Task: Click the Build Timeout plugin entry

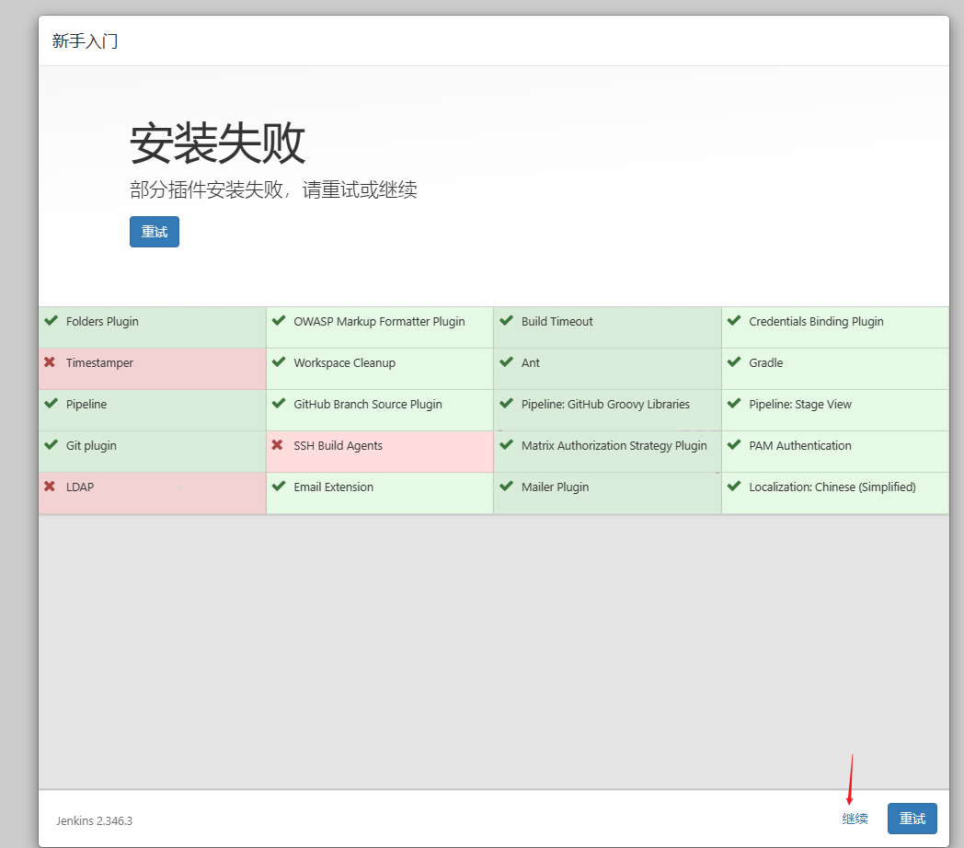Action: (557, 322)
